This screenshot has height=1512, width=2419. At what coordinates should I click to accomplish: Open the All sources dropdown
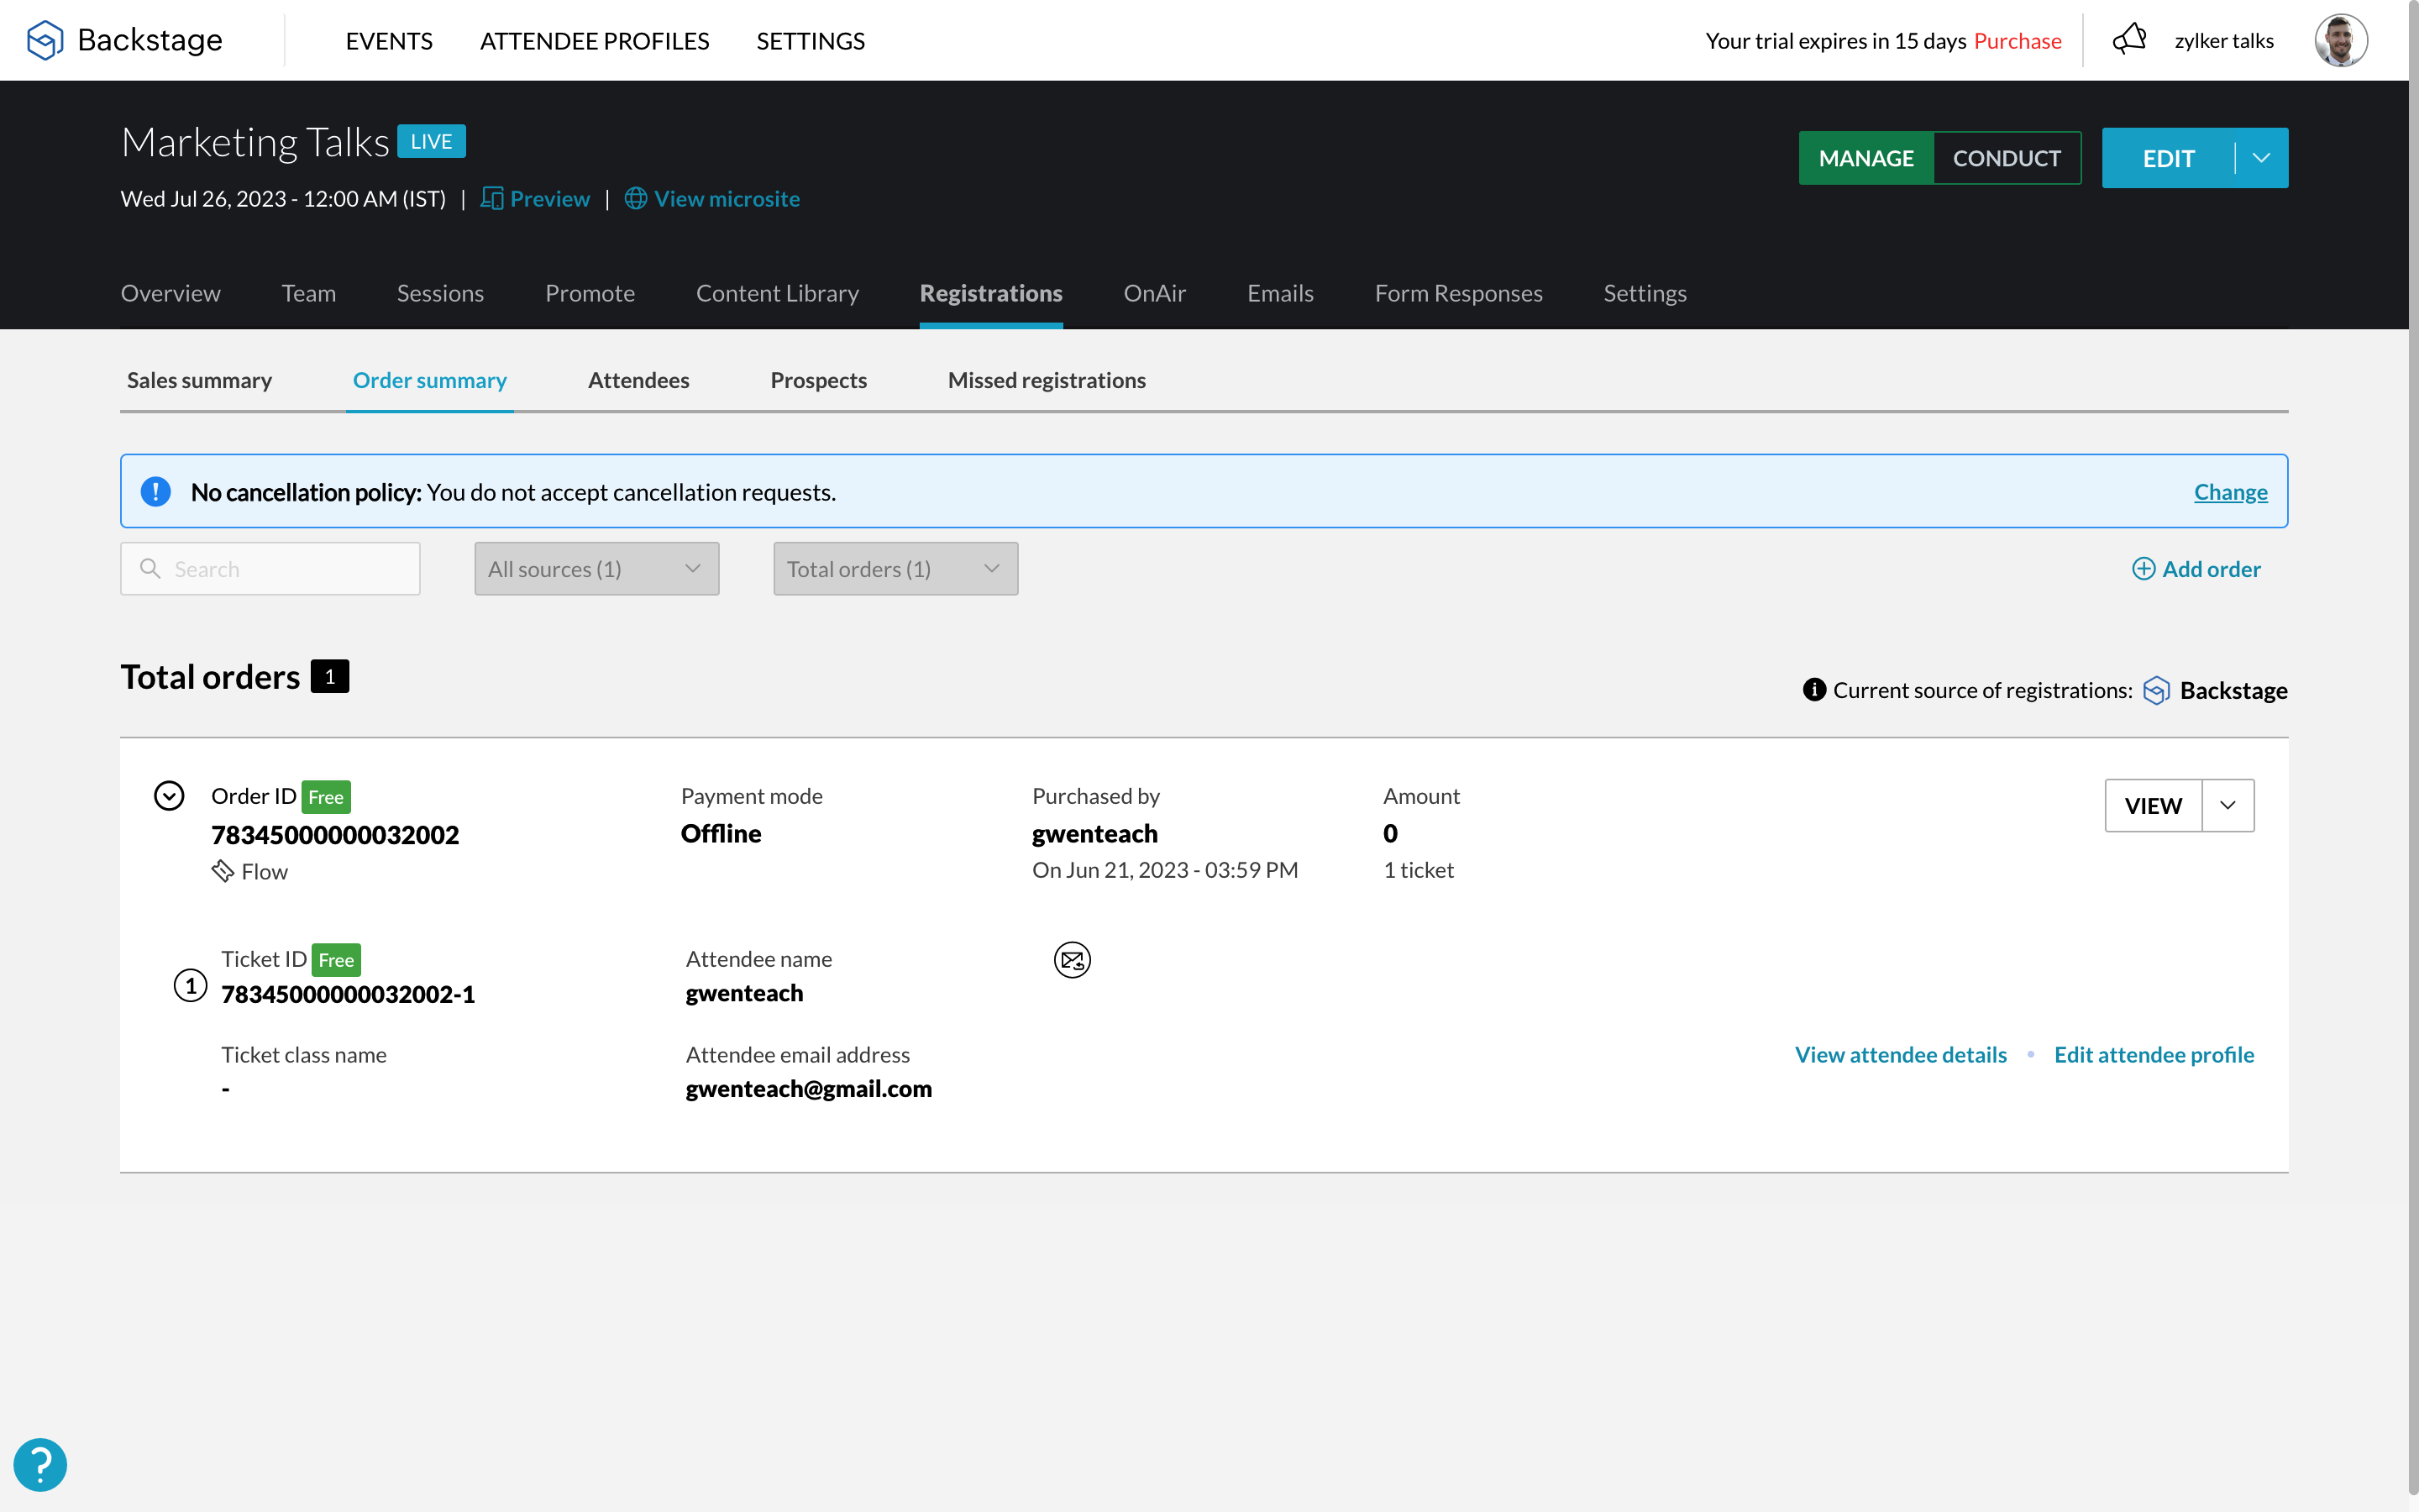596,569
